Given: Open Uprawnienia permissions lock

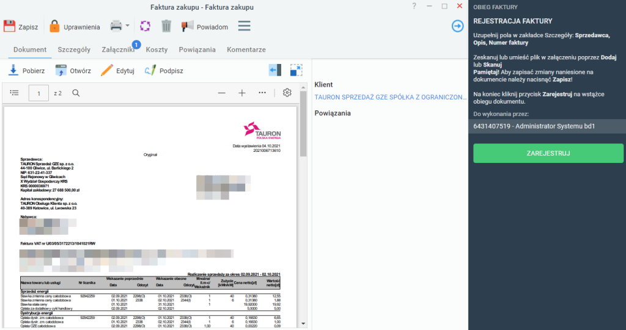Looking at the screenshot, I should [x=74, y=27].
